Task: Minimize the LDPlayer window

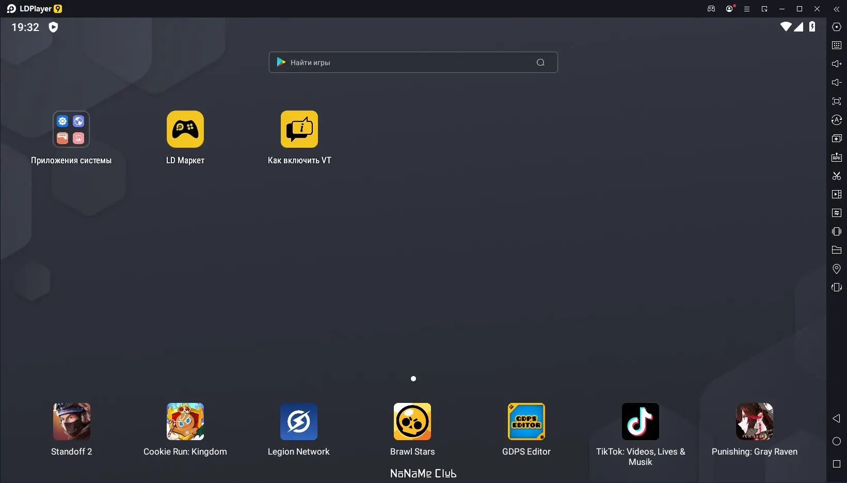Action: 782,9
